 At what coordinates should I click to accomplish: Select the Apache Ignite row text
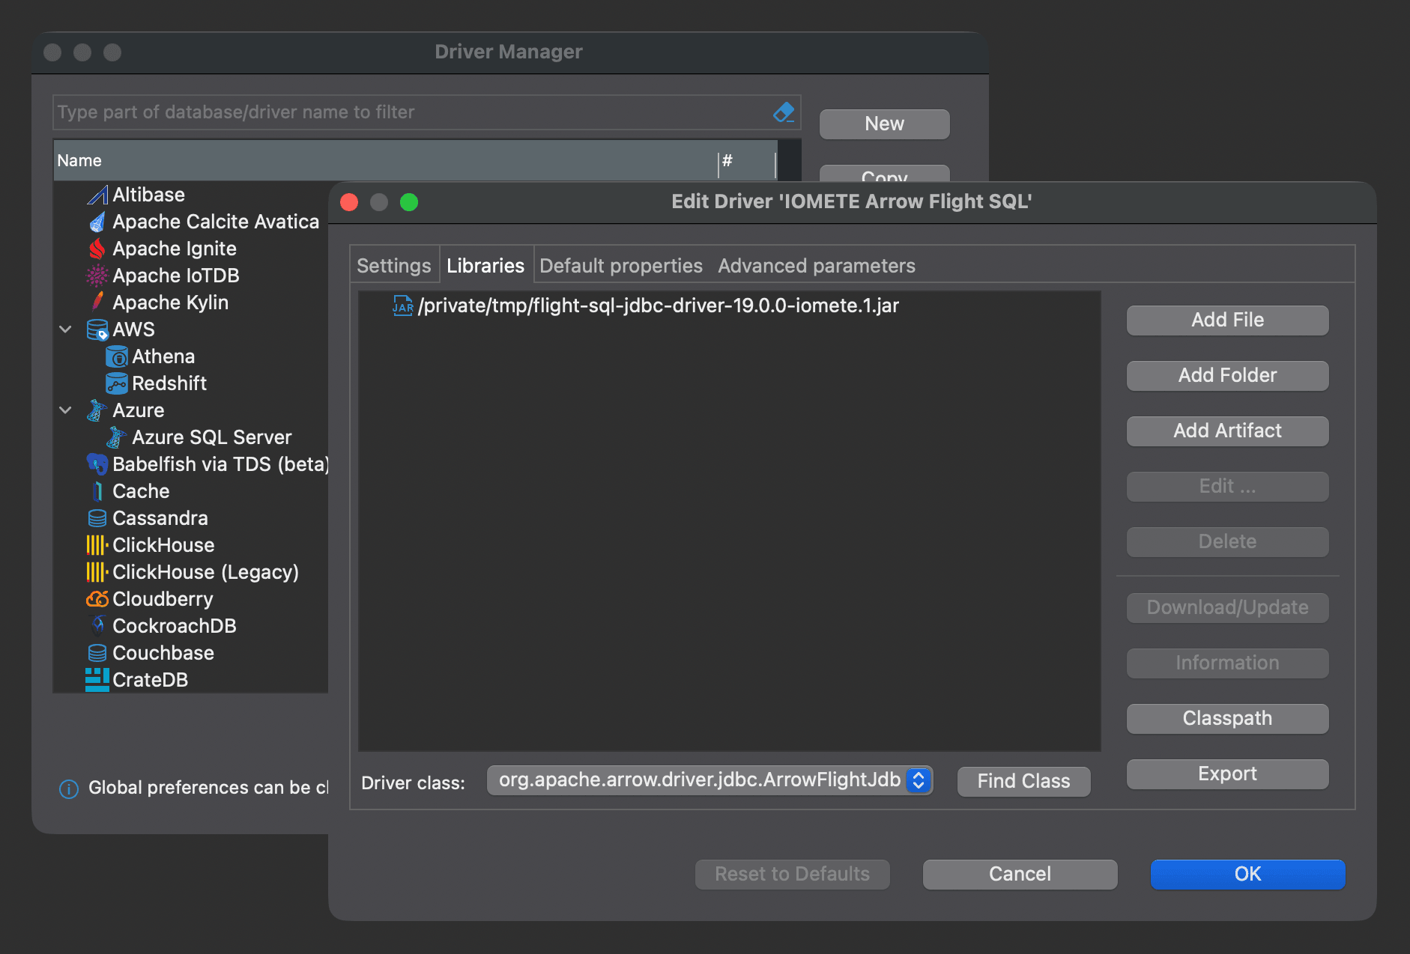tap(175, 249)
